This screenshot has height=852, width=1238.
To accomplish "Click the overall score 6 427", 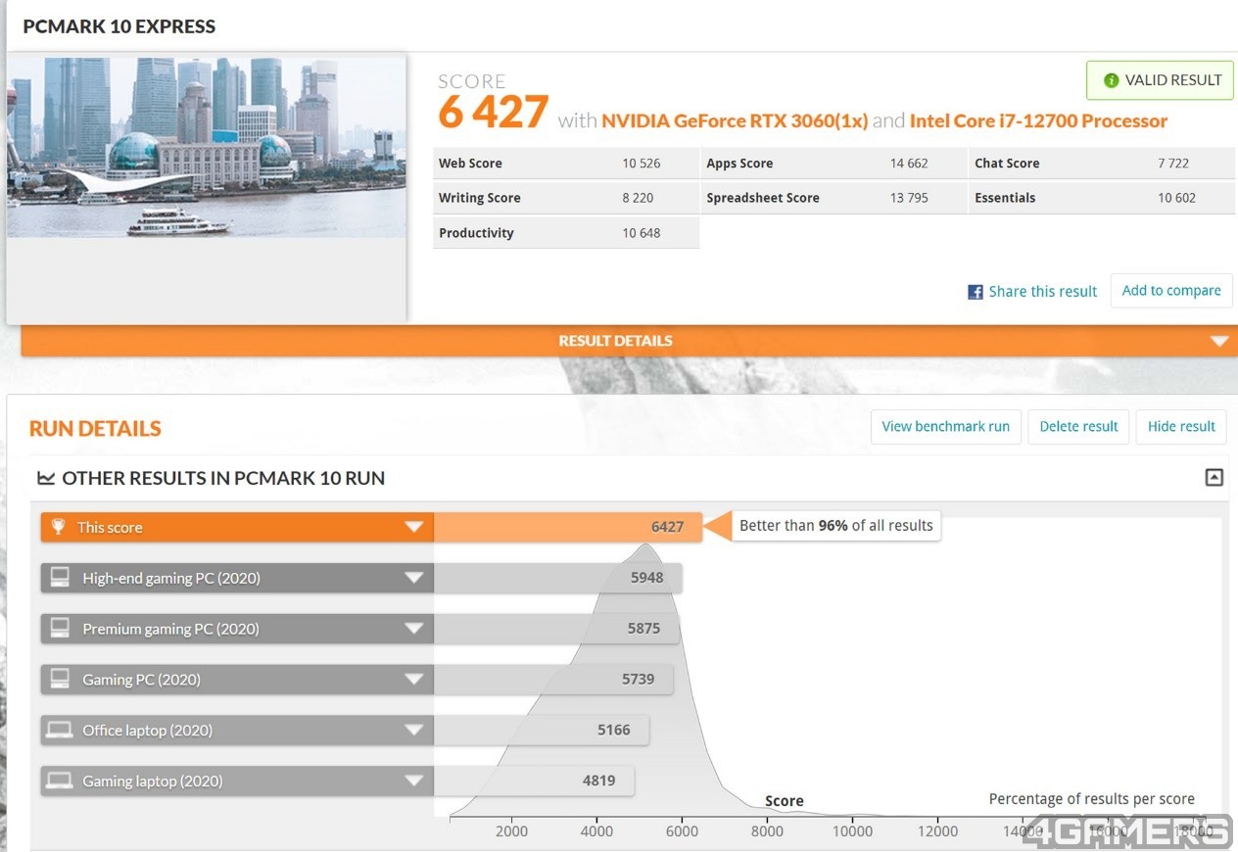I will click(493, 113).
